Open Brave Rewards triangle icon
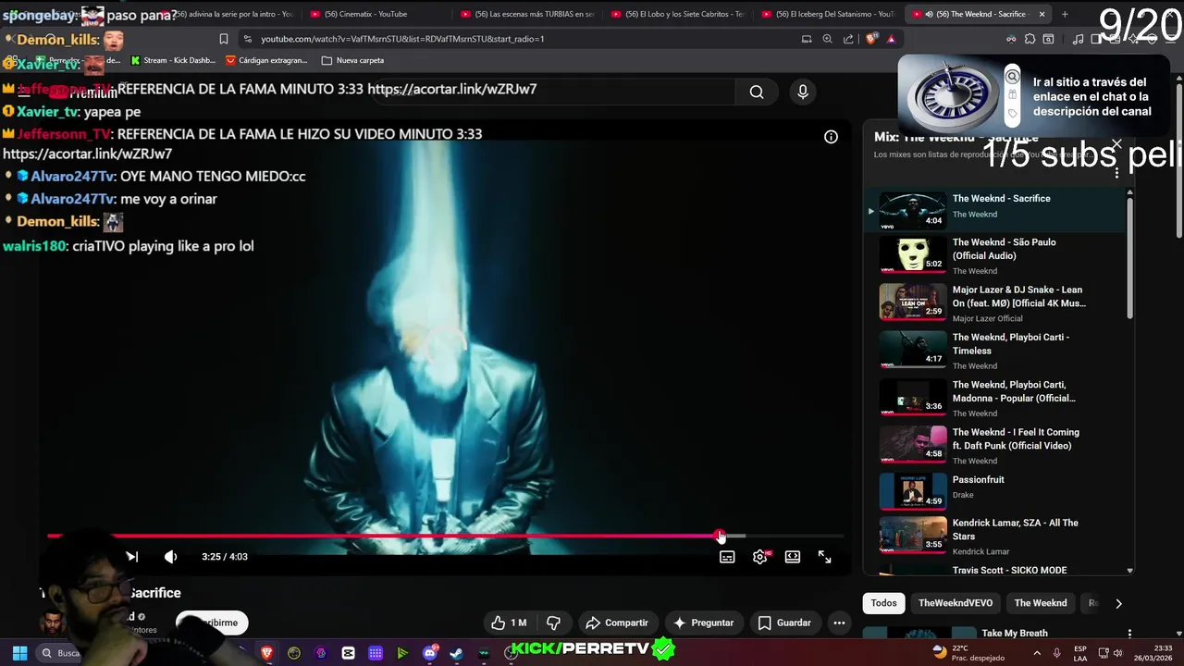Viewport: 1184px width, 666px height. click(x=891, y=39)
